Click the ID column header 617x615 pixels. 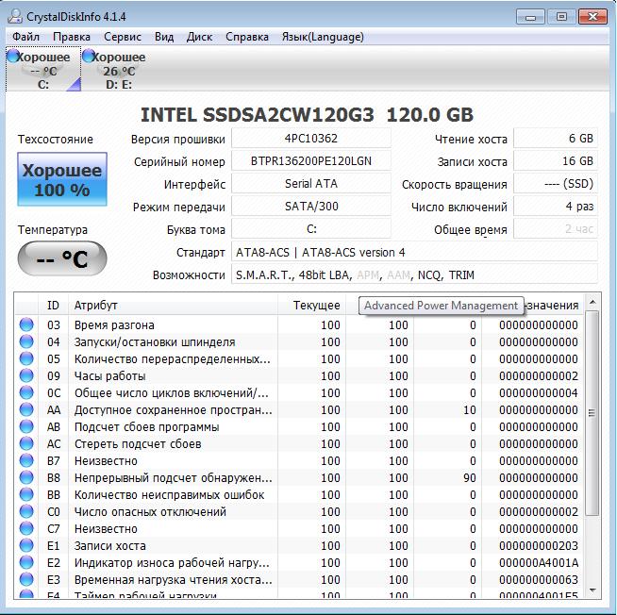coord(53,306)
